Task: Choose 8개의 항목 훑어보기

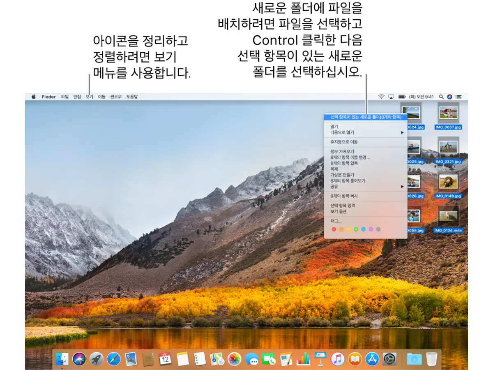Action: 366,180
